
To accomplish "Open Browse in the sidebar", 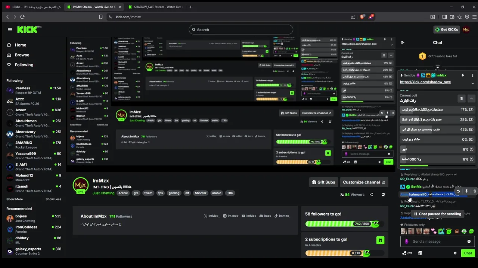I will coord(18,55).
